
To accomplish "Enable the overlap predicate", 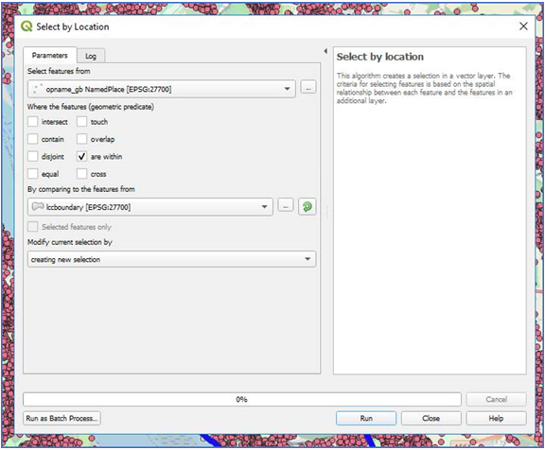I will coord(81,139).
